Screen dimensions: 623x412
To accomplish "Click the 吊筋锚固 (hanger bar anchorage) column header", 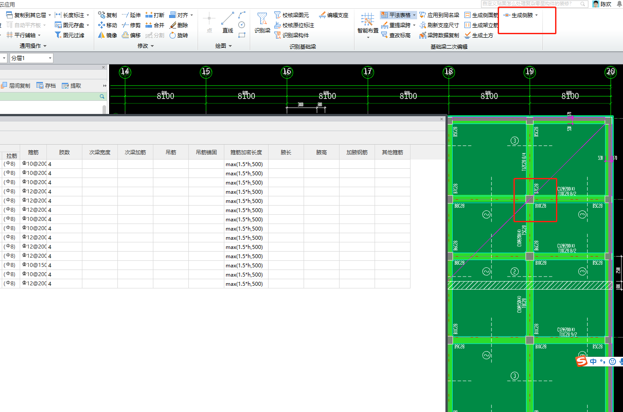I will pyautogui.click(x=206, y=152).
